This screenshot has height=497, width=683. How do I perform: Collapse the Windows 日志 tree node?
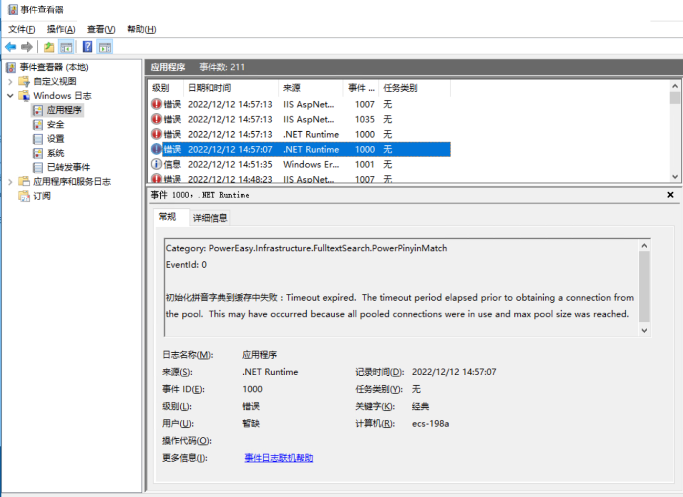click(x=10, y=96)
